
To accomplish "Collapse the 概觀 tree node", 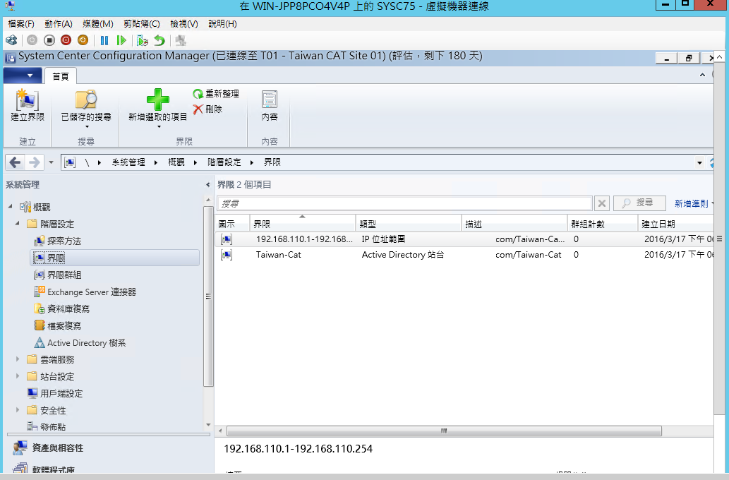I will pyautogui.click(x=10, y=206).
